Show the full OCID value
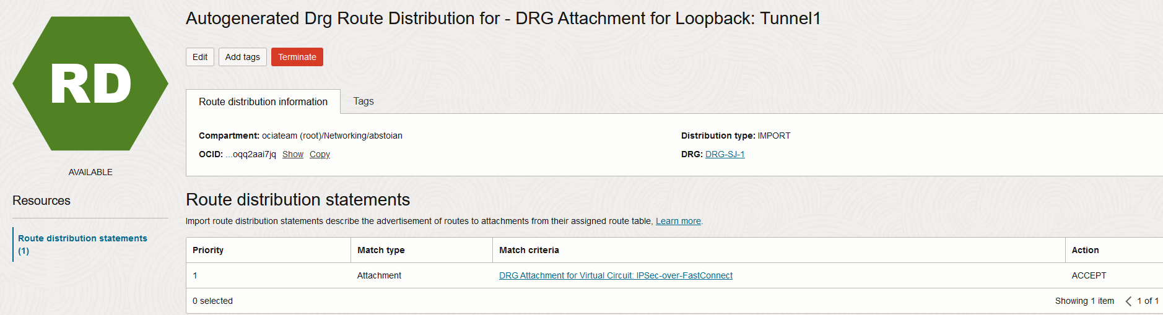Screen dimensions: 1163x315 point(293,155)
